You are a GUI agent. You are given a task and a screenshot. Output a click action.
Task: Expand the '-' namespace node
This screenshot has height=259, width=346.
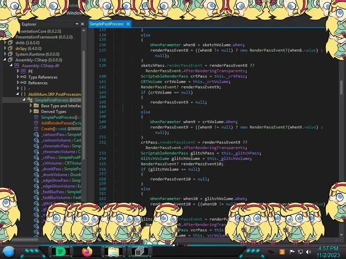pos(18,88)
